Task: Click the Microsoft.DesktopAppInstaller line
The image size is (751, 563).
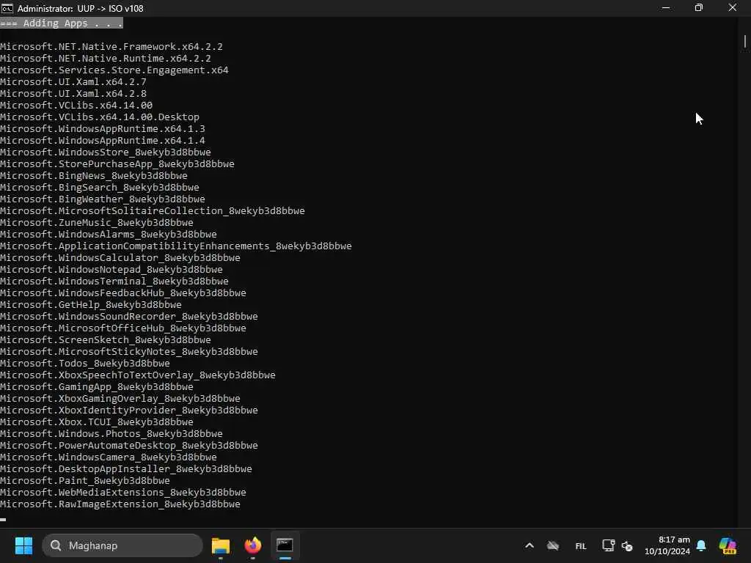Action: (x=126, y=468)
